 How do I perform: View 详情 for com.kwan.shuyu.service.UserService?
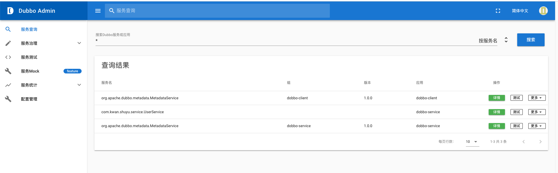pyautogui.click(x=497, y=112)
